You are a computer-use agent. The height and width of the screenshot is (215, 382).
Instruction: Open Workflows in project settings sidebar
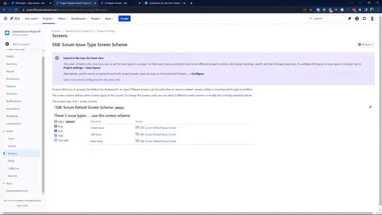(x=12, y=116)
